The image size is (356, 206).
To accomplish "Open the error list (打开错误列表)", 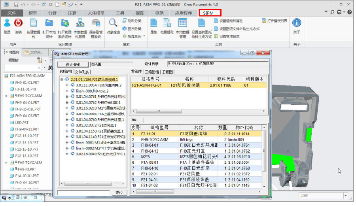I will point(275,21).
